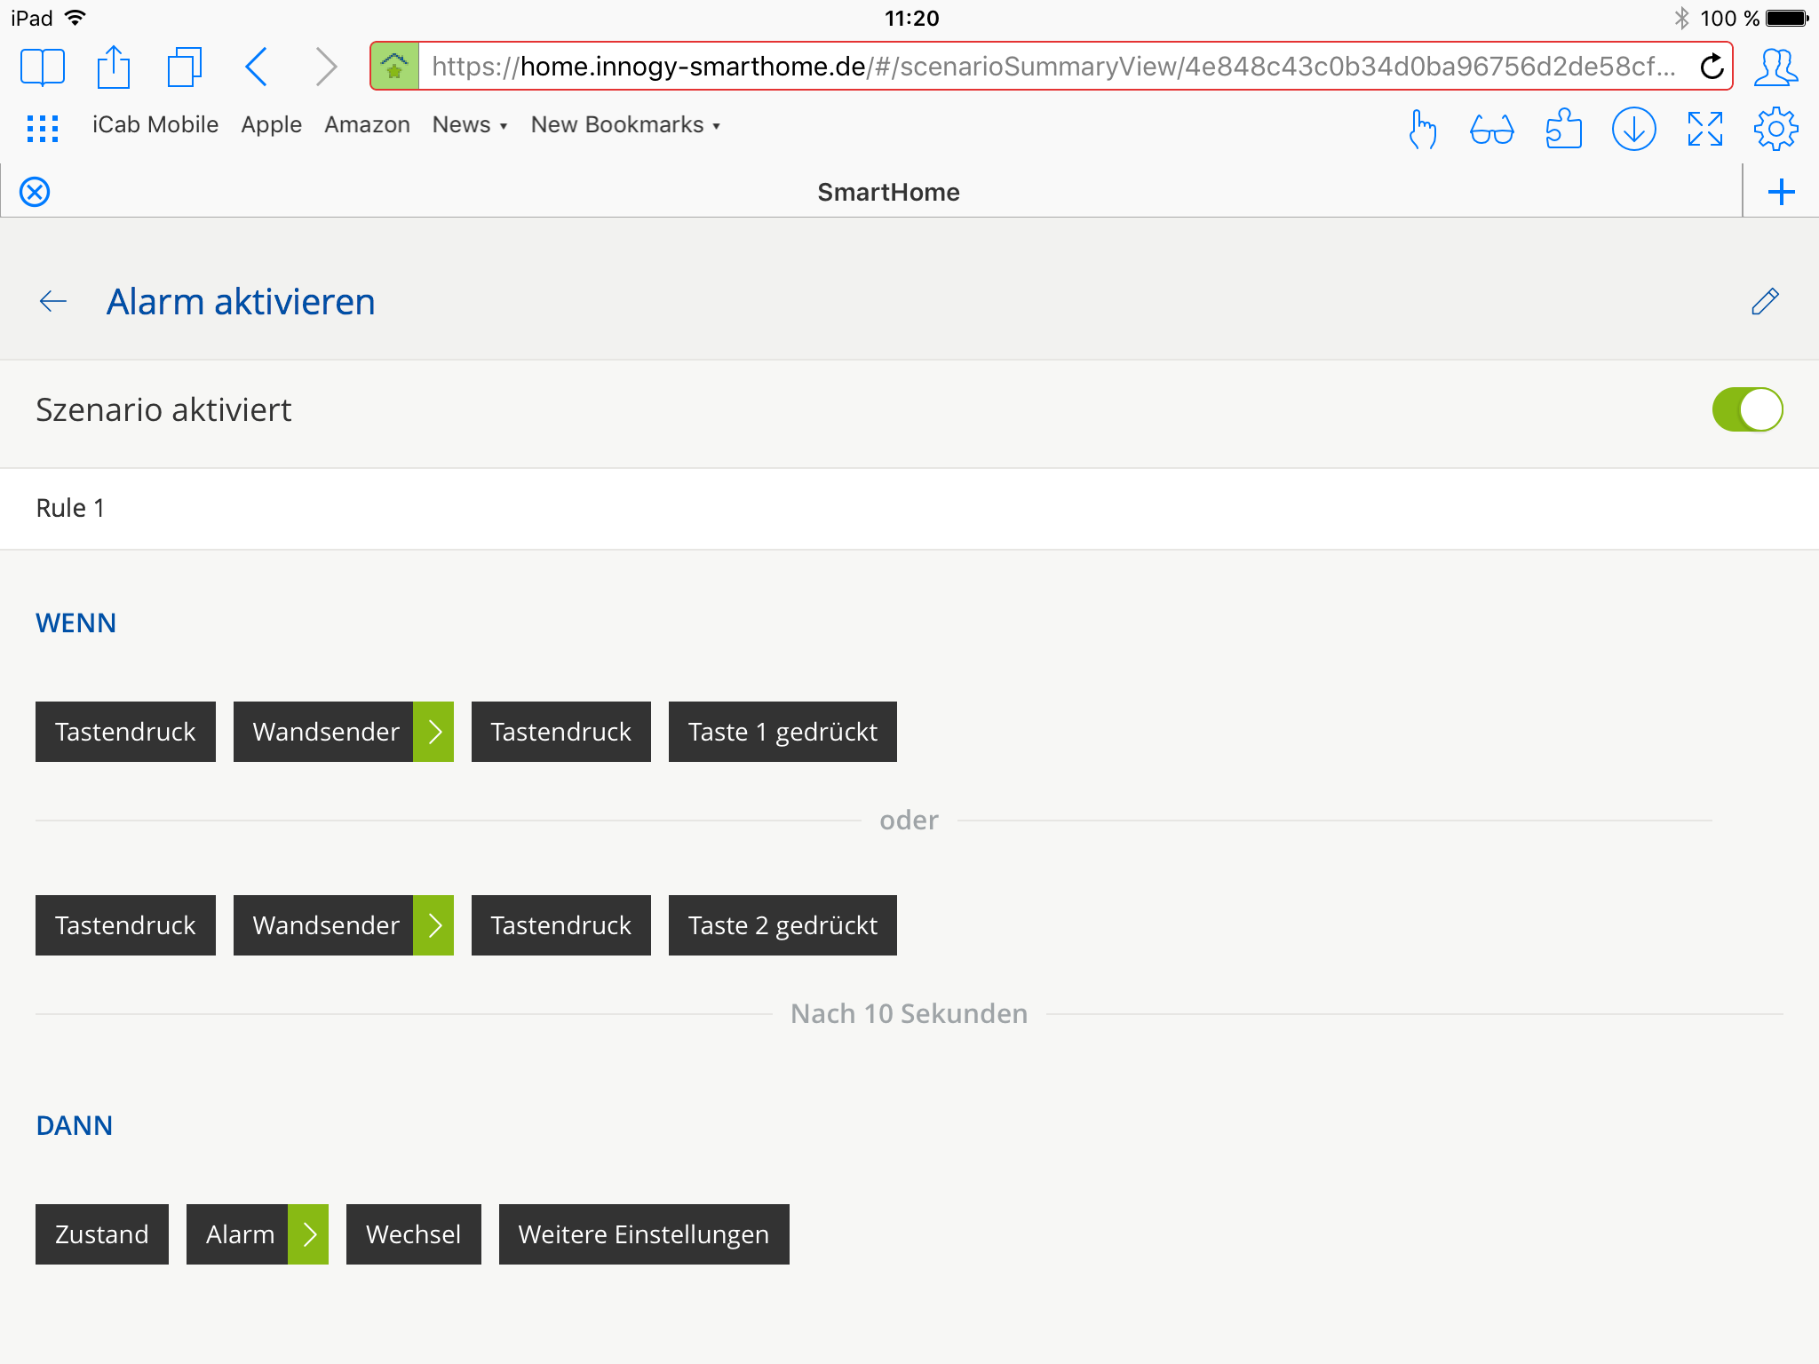Open the News bookmarks dropdown
This screenshot has width=1819, height=1364.
[x=469, y=125]
